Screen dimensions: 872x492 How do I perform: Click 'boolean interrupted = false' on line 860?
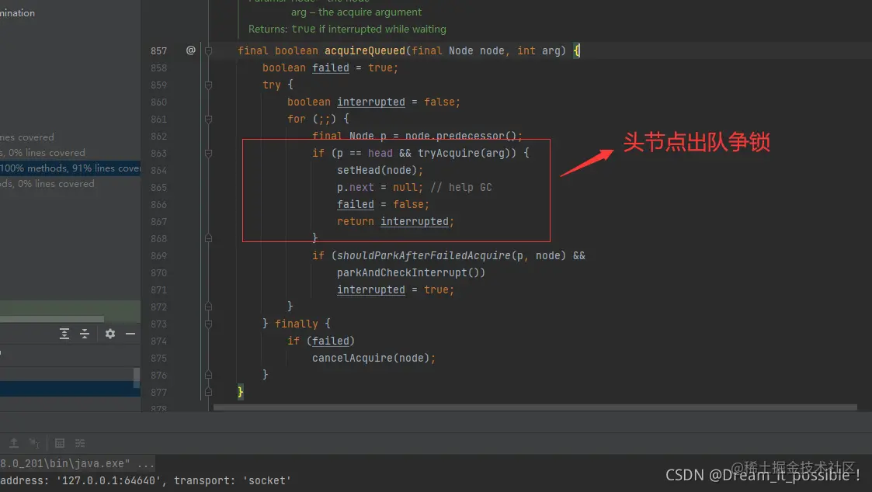373,102
